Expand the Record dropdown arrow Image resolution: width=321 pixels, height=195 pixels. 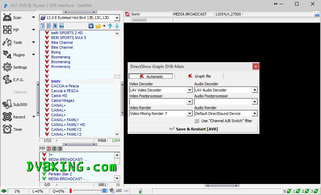click(34, 117)
